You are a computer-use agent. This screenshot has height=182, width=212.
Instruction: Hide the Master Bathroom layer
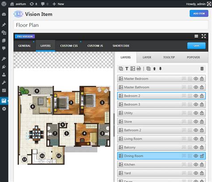pos(196,87)
